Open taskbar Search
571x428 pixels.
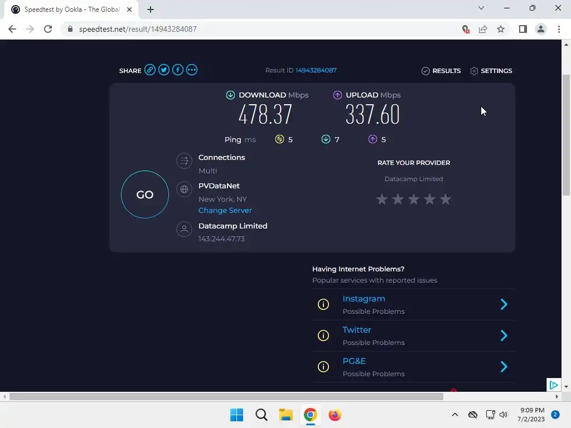click(x=262, y=415)
